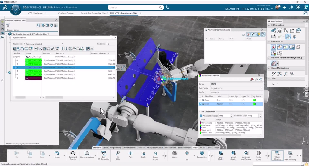Collapse the 3D Simulation section
Image resolution: width=309 pixels, height=166 pixels.
pyautogui.click(x=269, y=25)
